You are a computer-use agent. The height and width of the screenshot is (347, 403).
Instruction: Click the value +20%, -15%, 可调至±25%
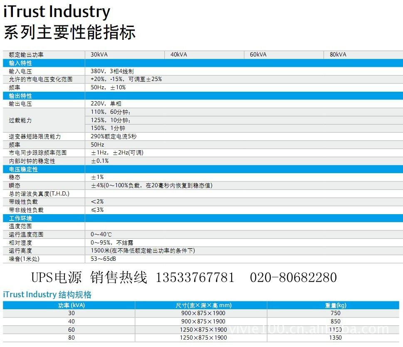pos(126,79)
